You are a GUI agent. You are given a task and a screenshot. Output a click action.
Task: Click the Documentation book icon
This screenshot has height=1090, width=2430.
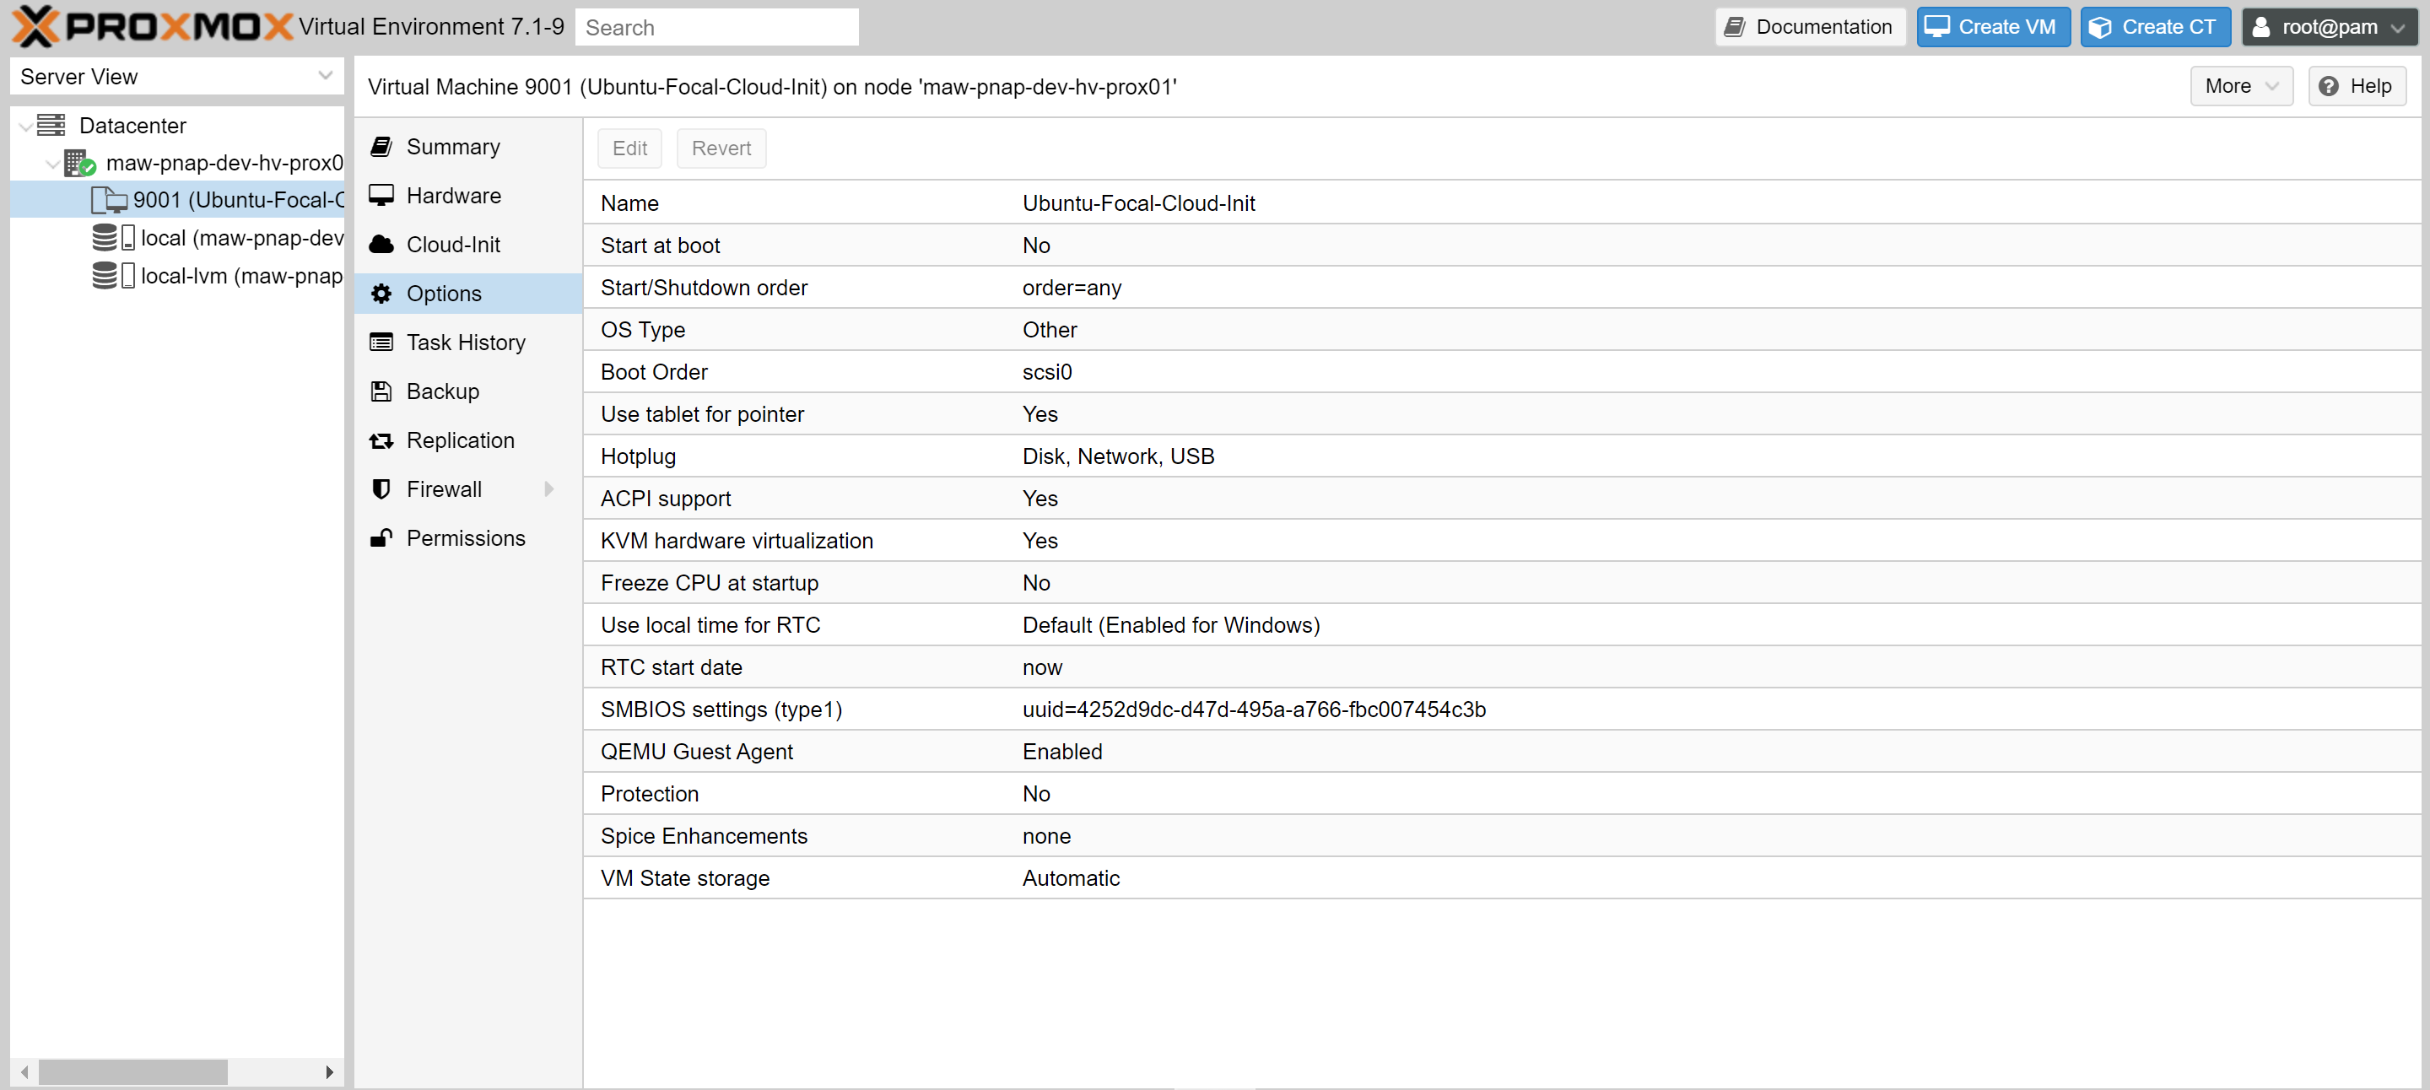coord(1736,26)
